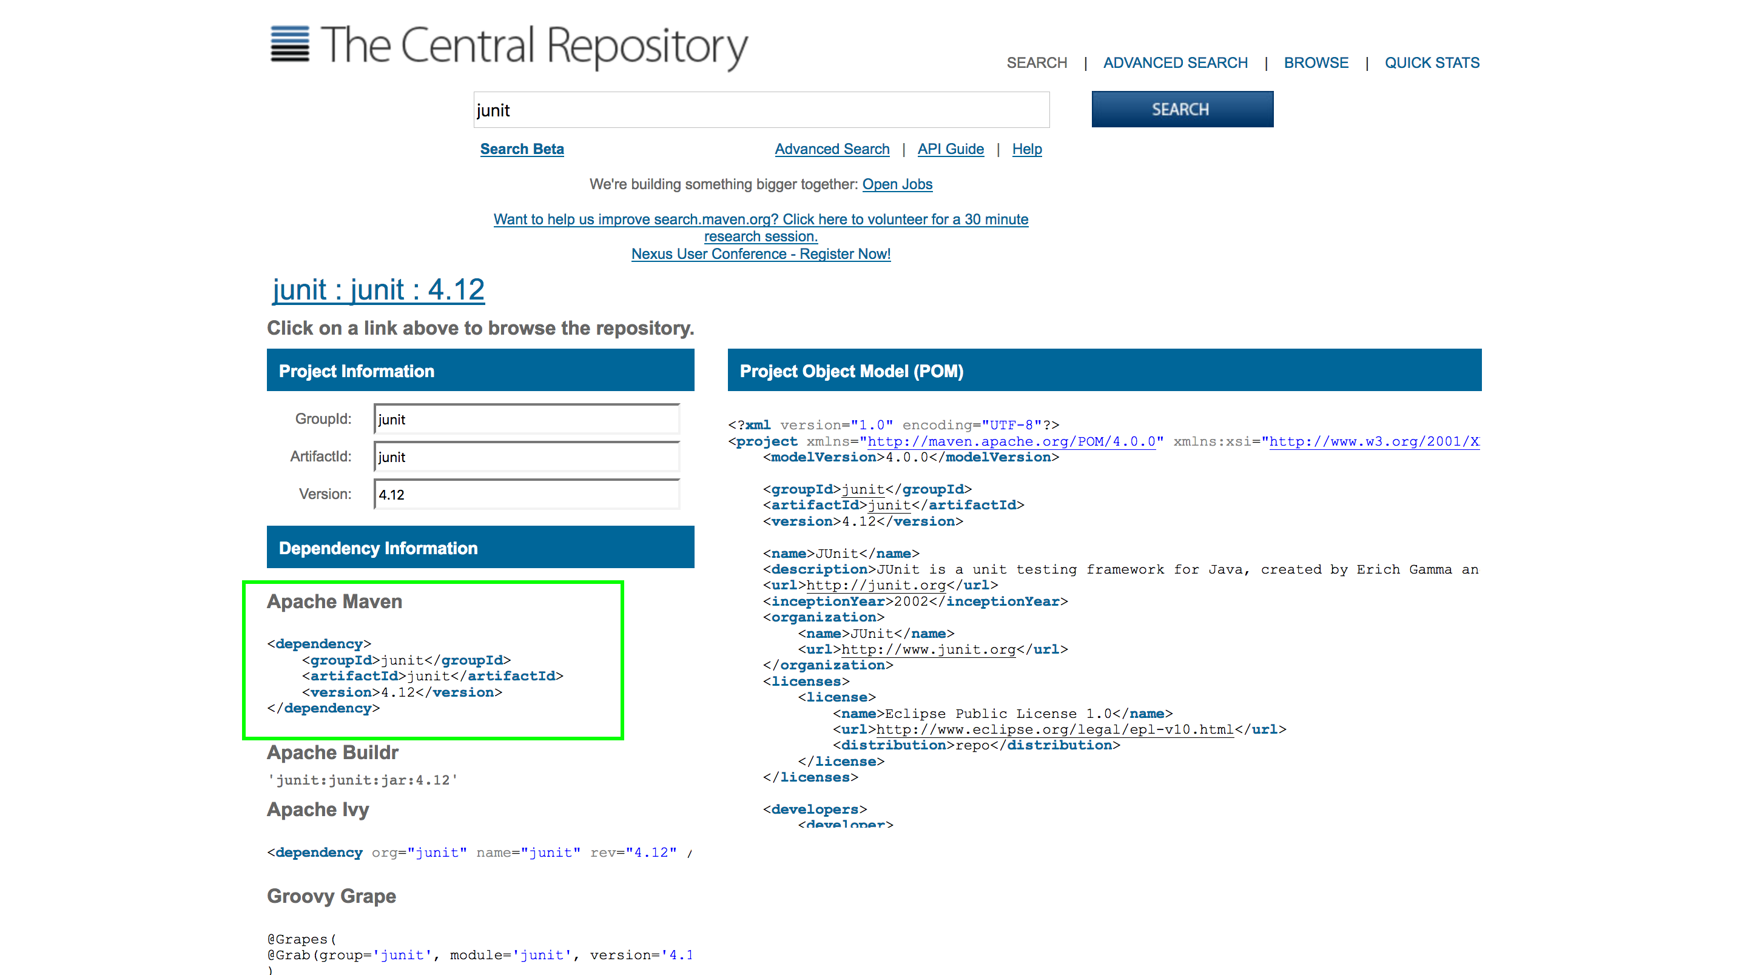This screenshot has width=1747, height=975.
Task: Open the Eclipse epl-v10.html license link
Action: click(x=1055, y=729)
